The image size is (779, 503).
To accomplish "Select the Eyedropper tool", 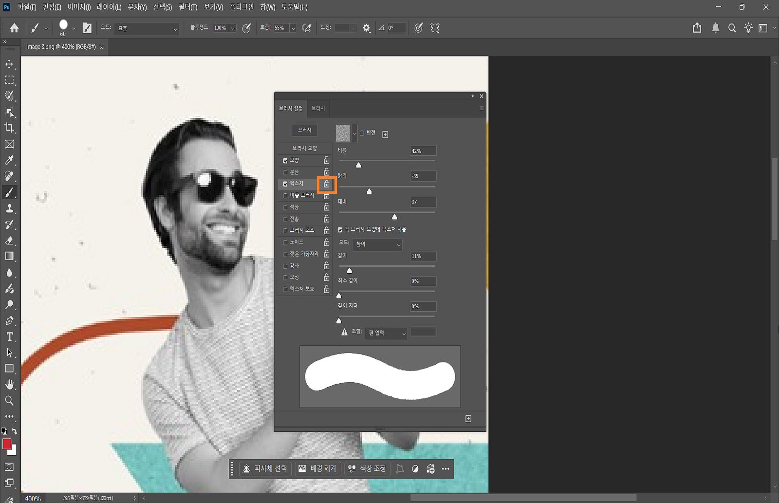I will click(x=9, y=160).
